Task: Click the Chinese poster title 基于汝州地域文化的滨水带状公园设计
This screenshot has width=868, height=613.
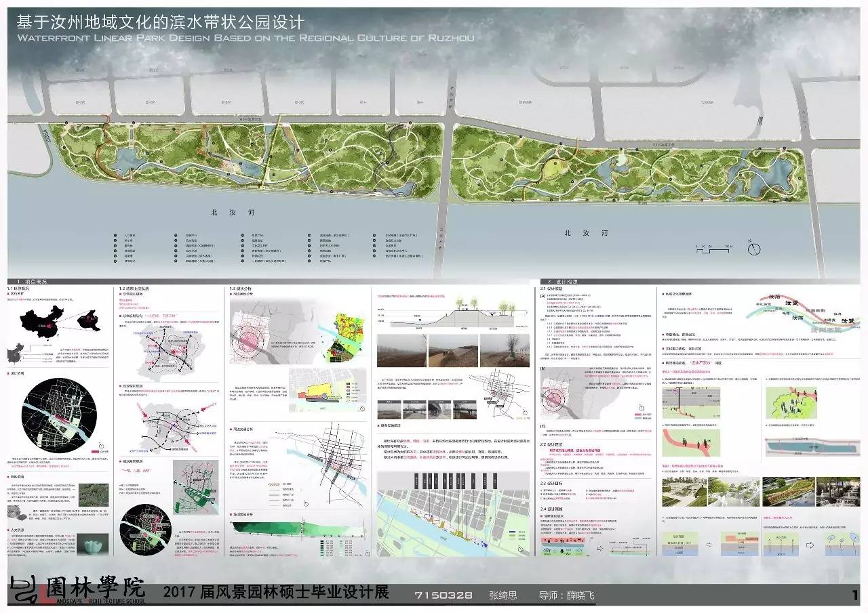Action: [161, 24]
